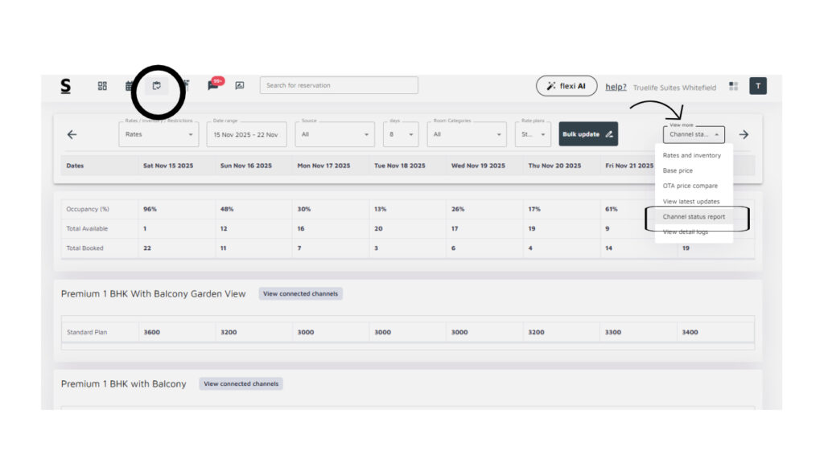824x463 pixels.
Task: Open the help? link
Action: (616, 87)
